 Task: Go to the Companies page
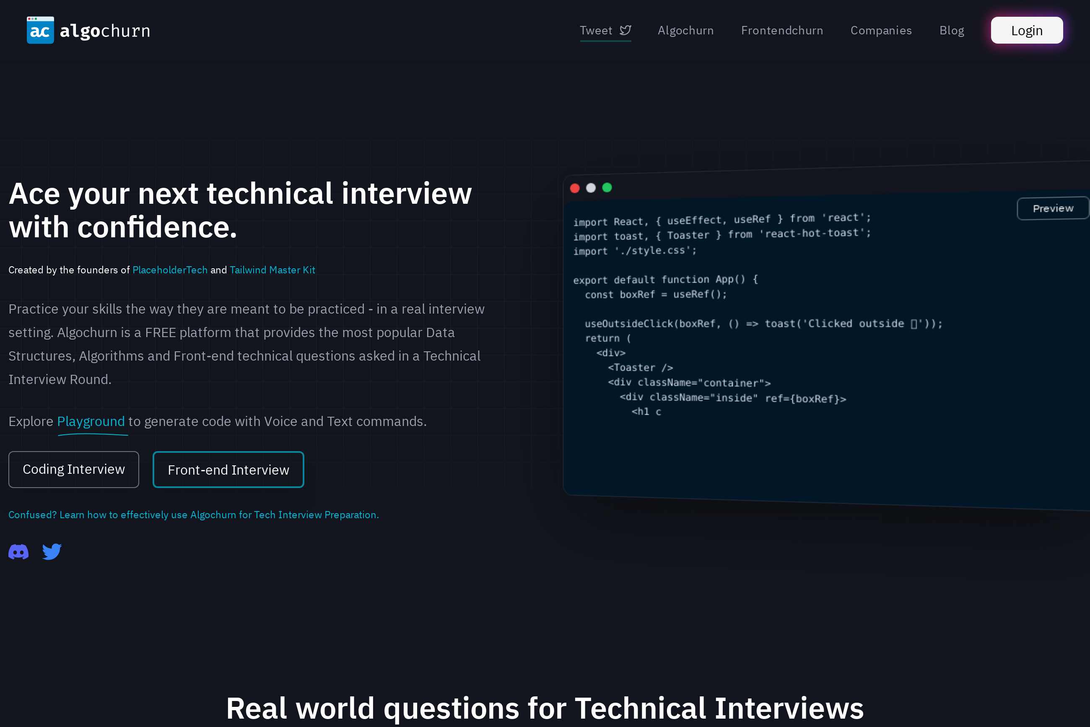pos(881,30)
